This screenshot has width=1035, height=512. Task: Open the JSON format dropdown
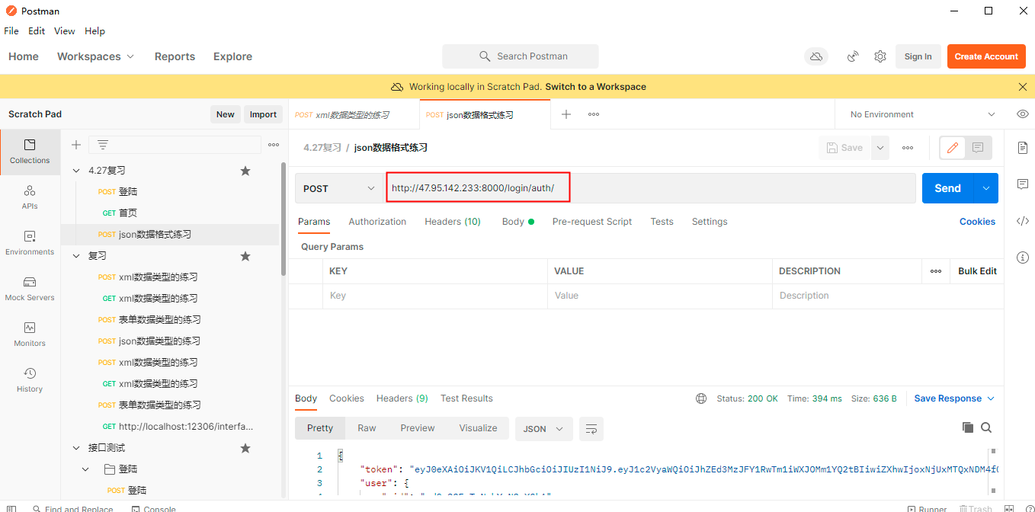pos(544,429)
